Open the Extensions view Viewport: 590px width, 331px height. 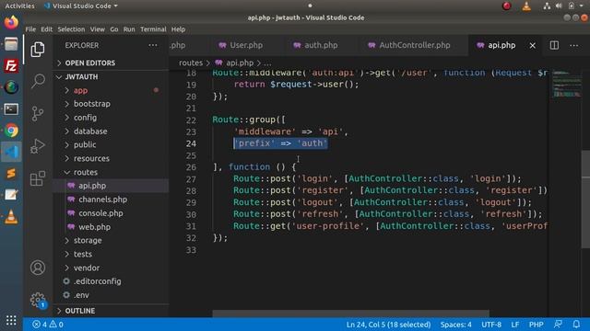pos(38,178)
